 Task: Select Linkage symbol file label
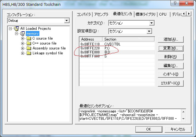[48, 53]
